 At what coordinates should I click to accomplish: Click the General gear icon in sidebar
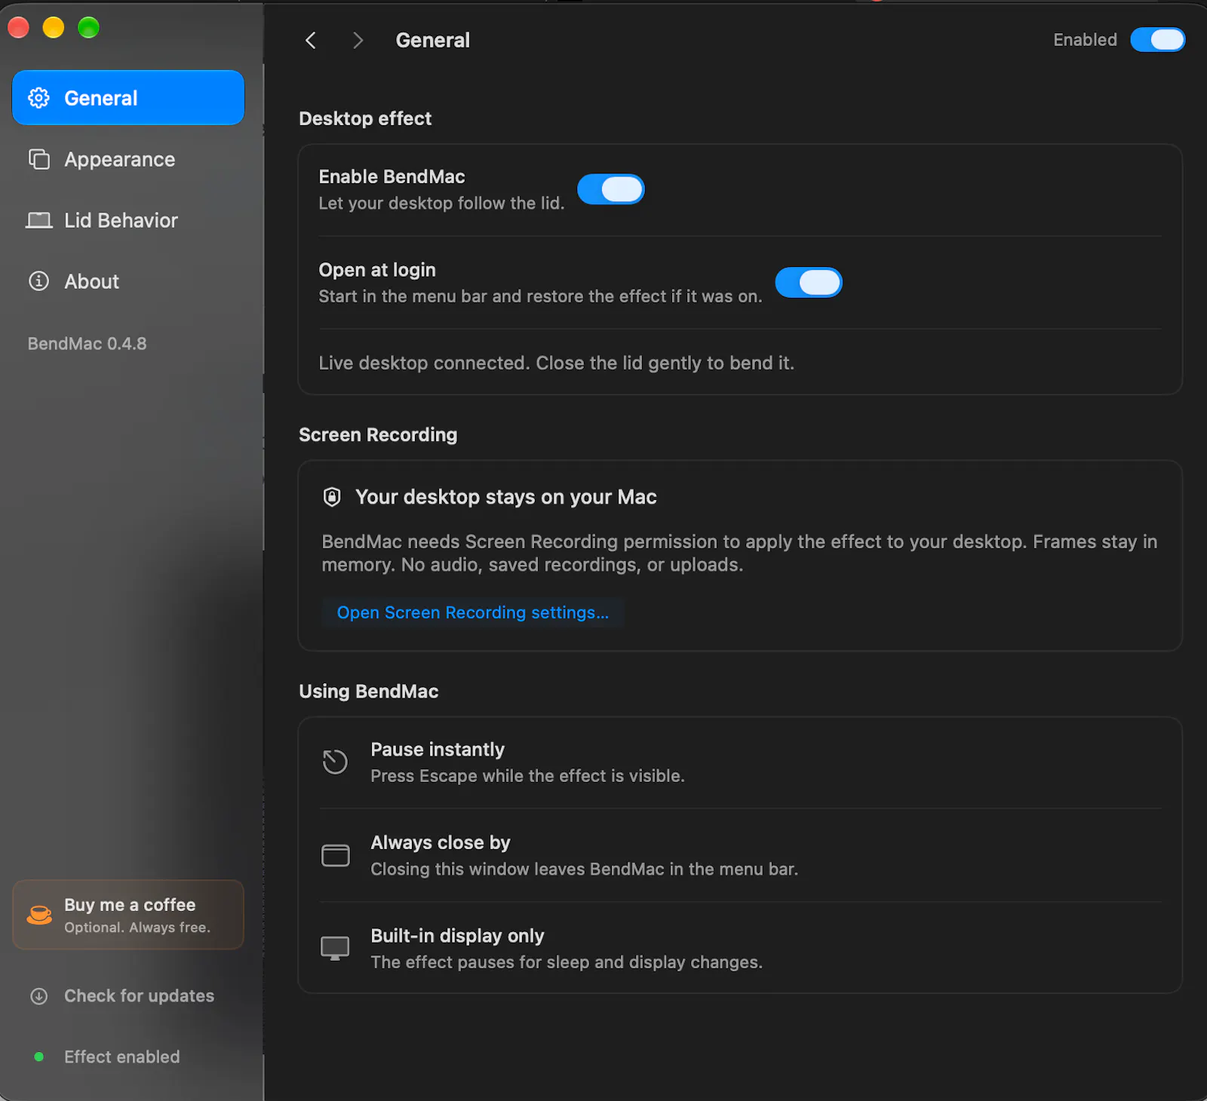point(38,98)
